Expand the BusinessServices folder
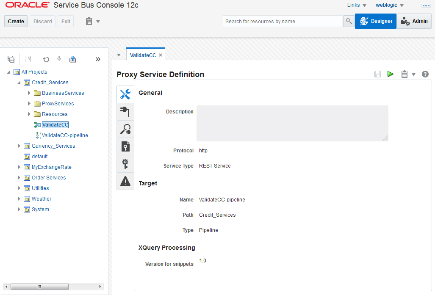Viewport: 435px width, 295px height. coord(29,93)
